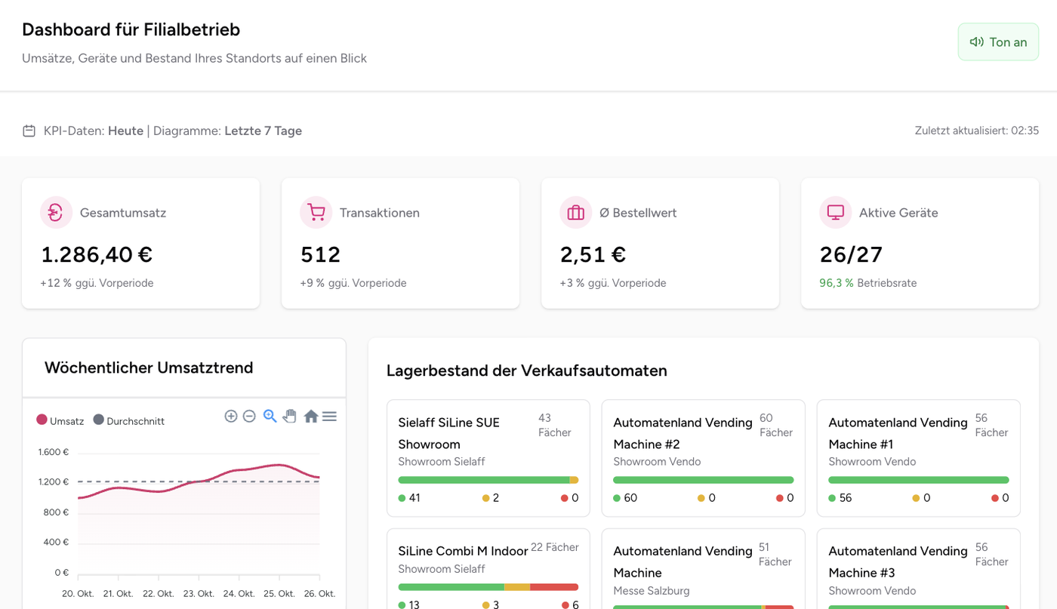Image resolution: width=1057 pixels, height=609 pixels.
Task: Select the Messe Salzburg vending machine title
Action: (x=683, y=562)
